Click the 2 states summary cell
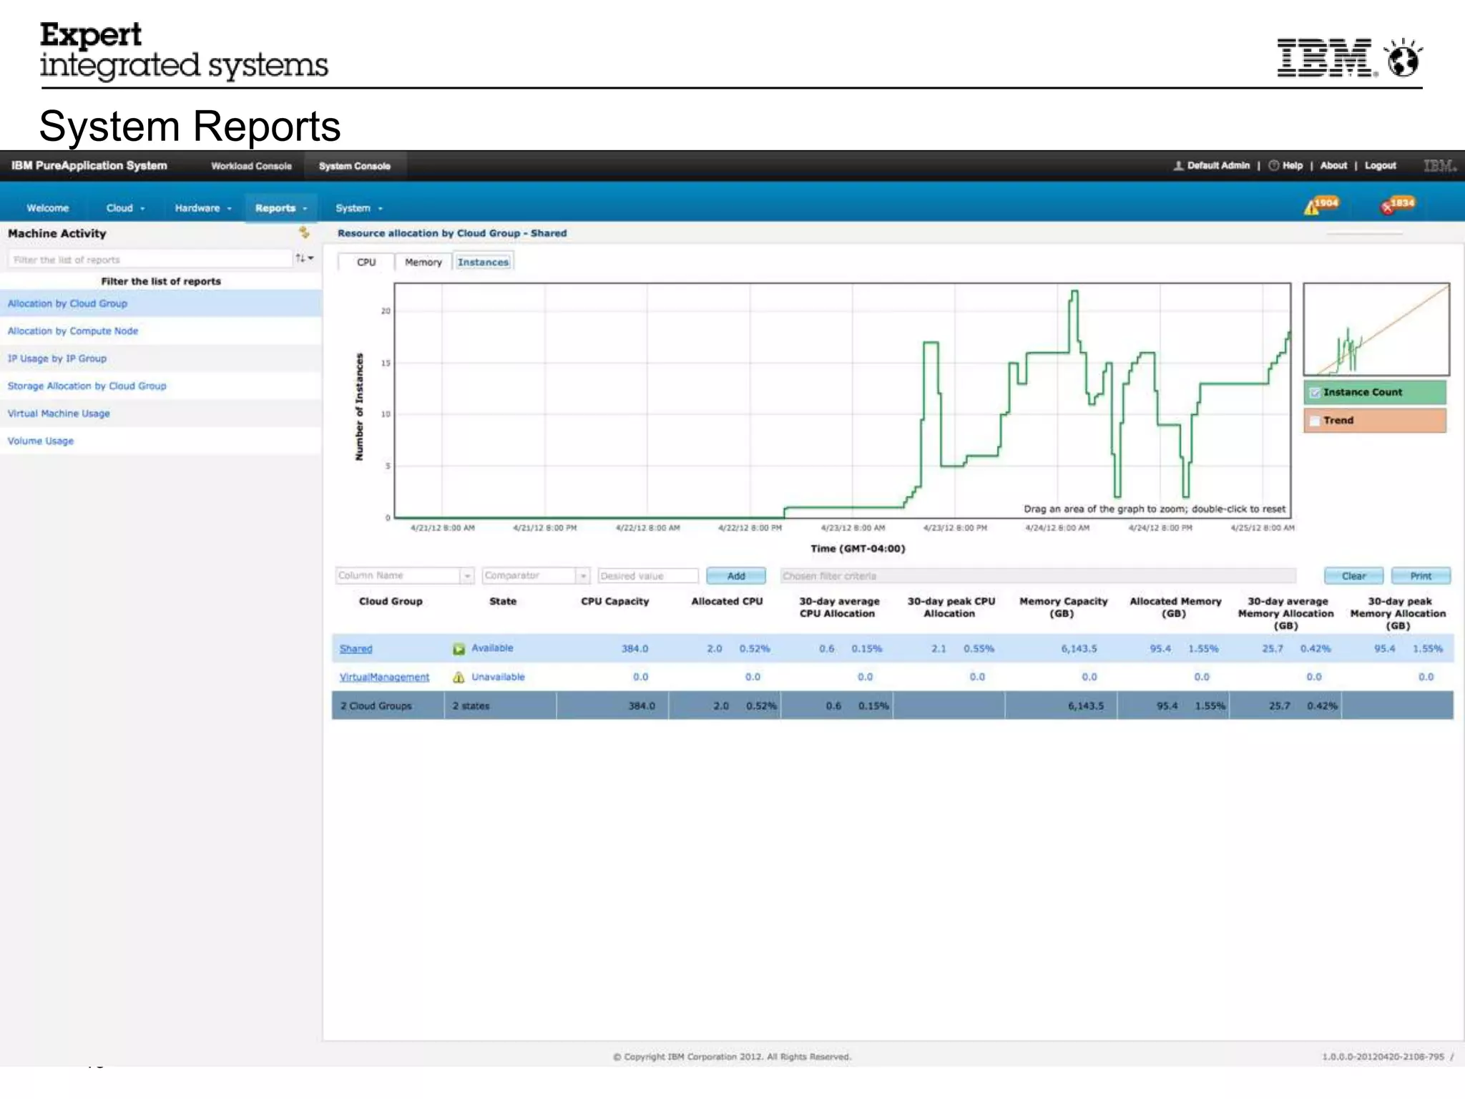1465x1099 pixels. click(500, 705)
